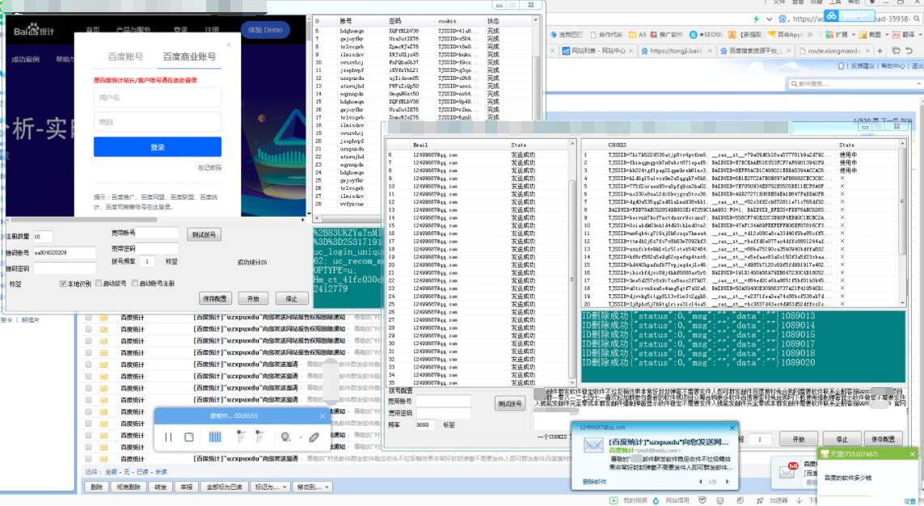Click the 用户名 username field
924x506 pixels.
tap(158, 97)
